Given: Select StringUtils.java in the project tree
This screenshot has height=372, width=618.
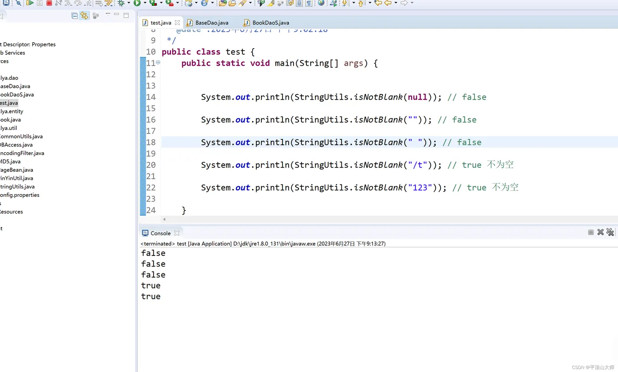Looking at the screenshot, I should (x=17, y=187).
